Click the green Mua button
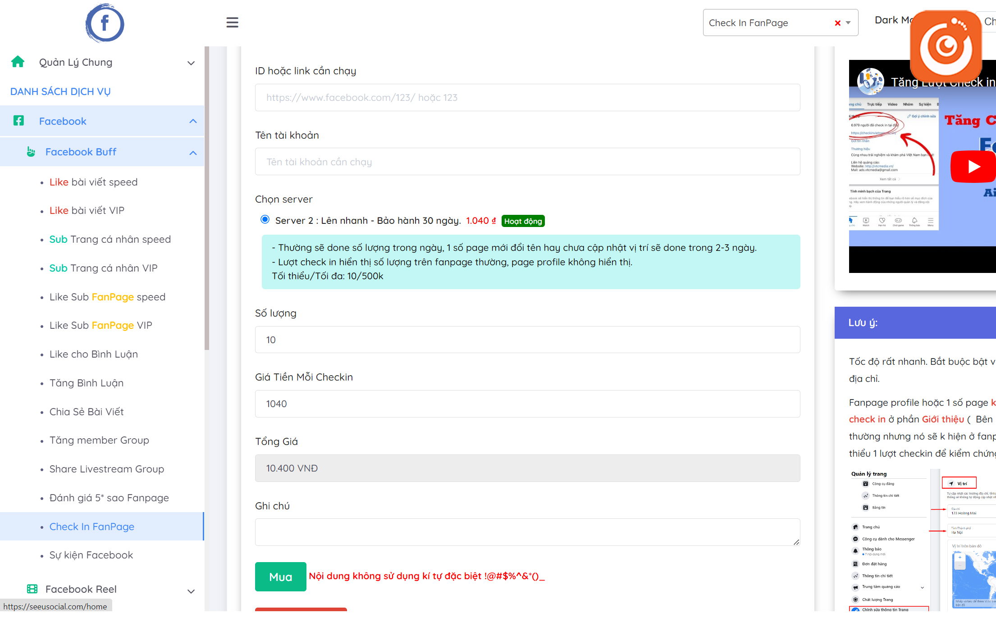Image resolution: width=996 pixels, height=622 pixels. pyautogui.click(x=280, y=577)
